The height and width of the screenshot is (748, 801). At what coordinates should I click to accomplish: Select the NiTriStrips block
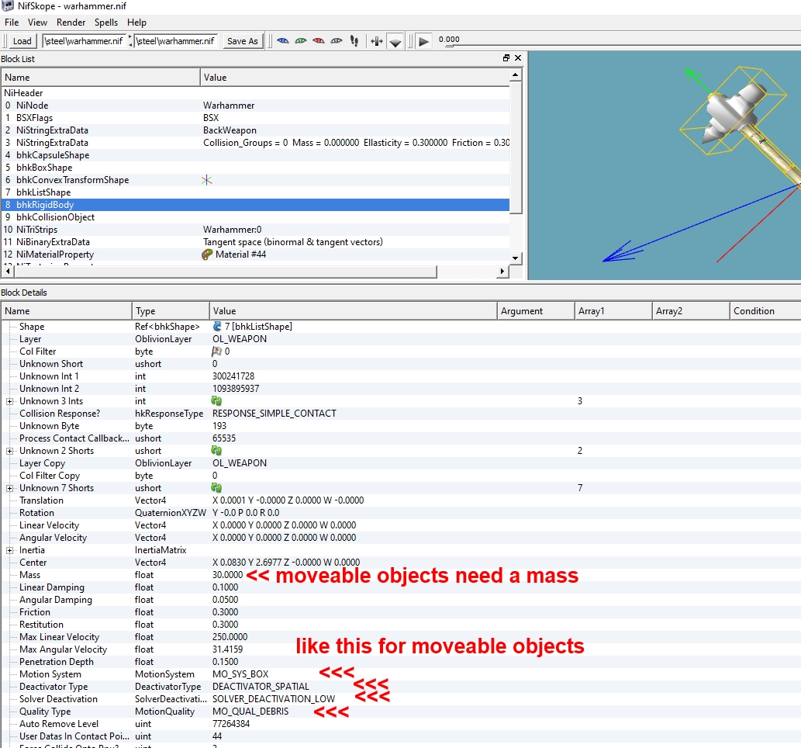tap(255, 230)
